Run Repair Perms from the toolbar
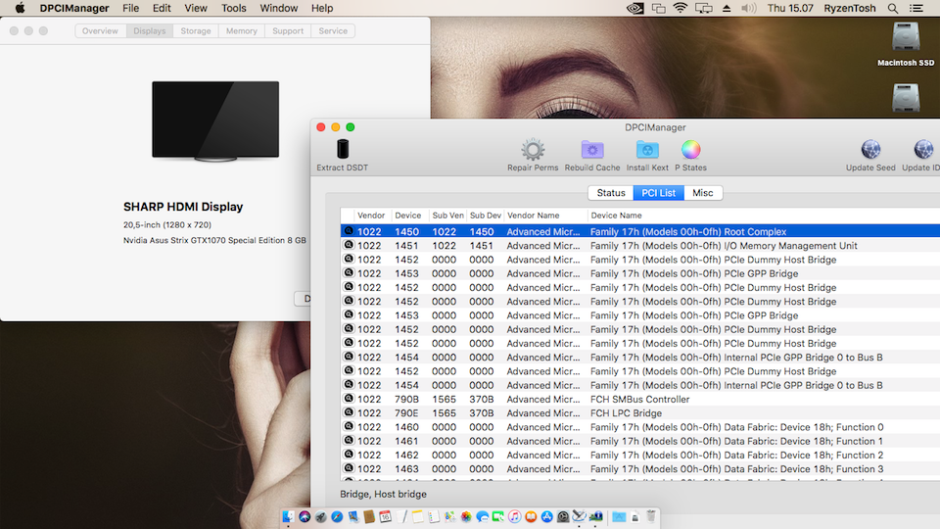Viewport: 940px width, 529px height. pyautogui.click(x=533, y=150)
